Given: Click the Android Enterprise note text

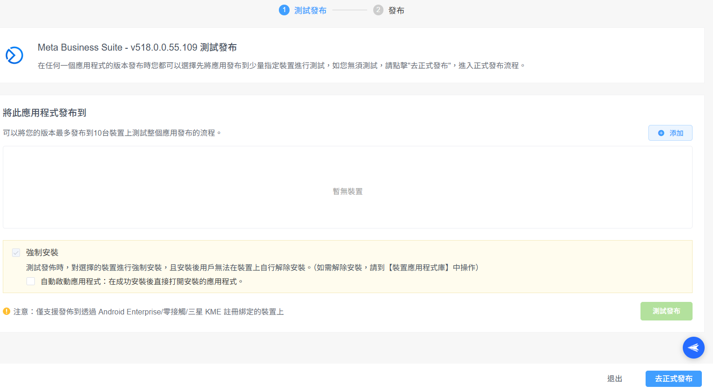Looking at the screenshot, I should tap(148, 312).
